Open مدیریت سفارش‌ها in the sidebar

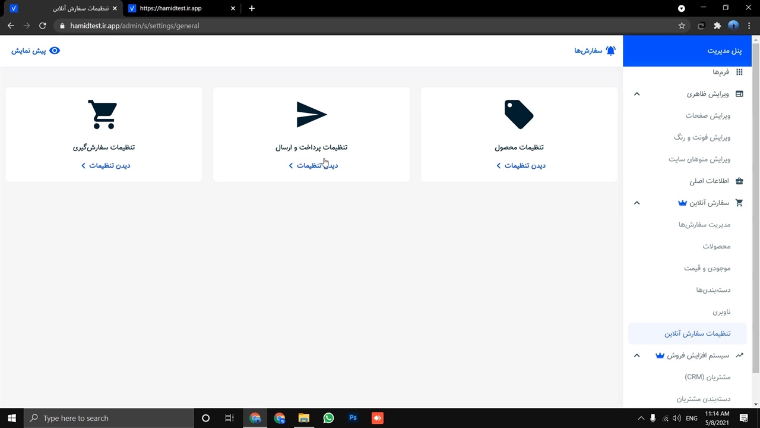[704, 225]
